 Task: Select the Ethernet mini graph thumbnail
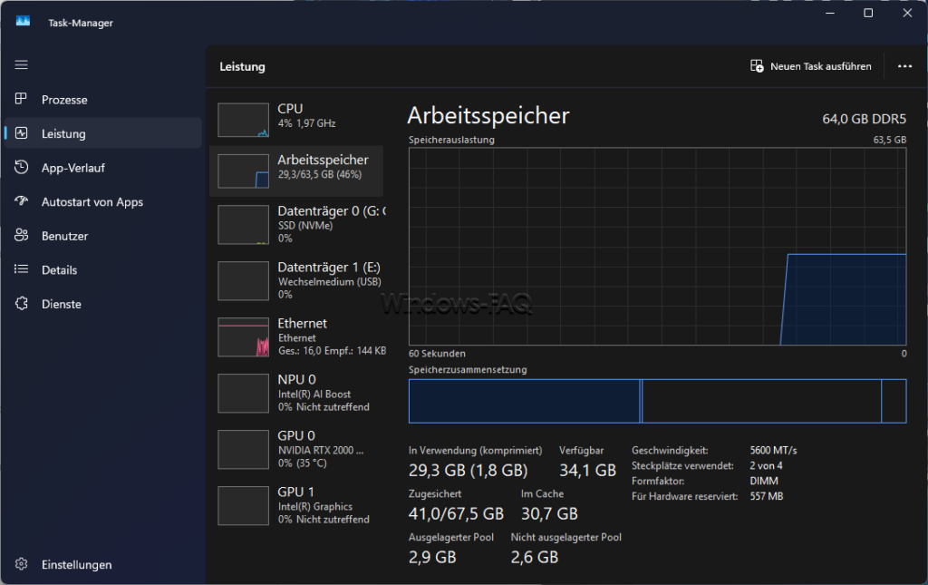243,337
